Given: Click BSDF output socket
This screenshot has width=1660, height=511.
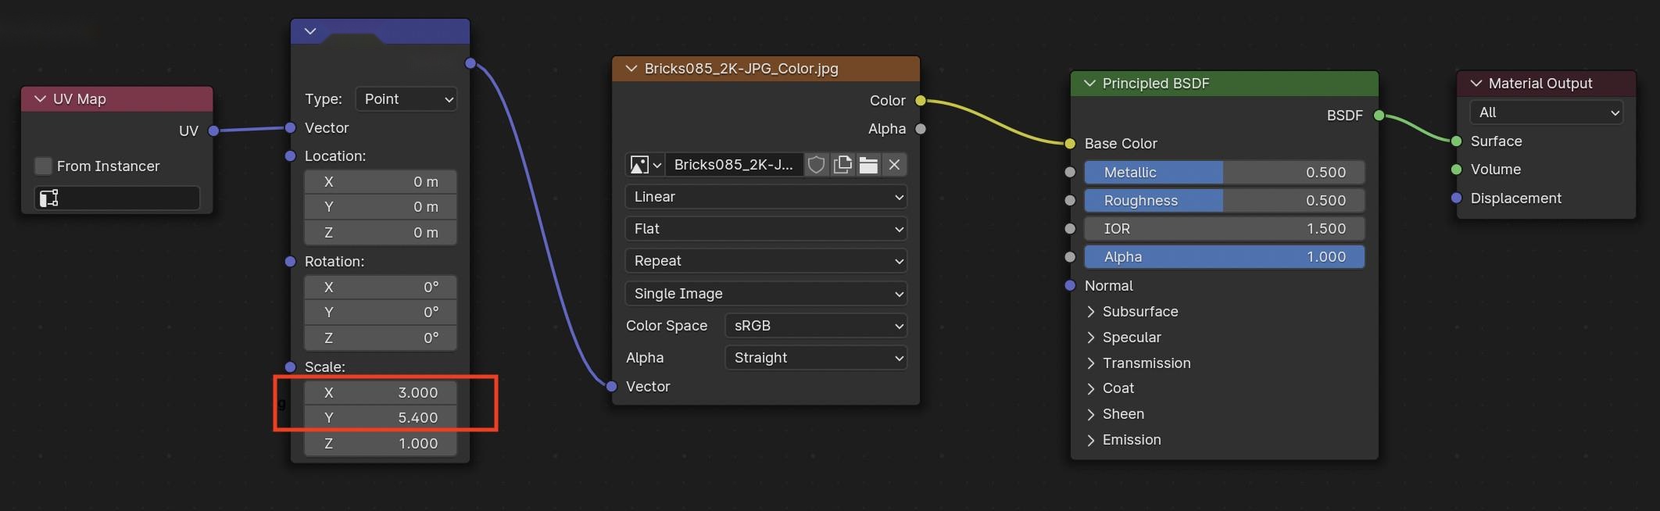Looking at the screenshot, I should pyautogui.click(x=1379, y=116).
